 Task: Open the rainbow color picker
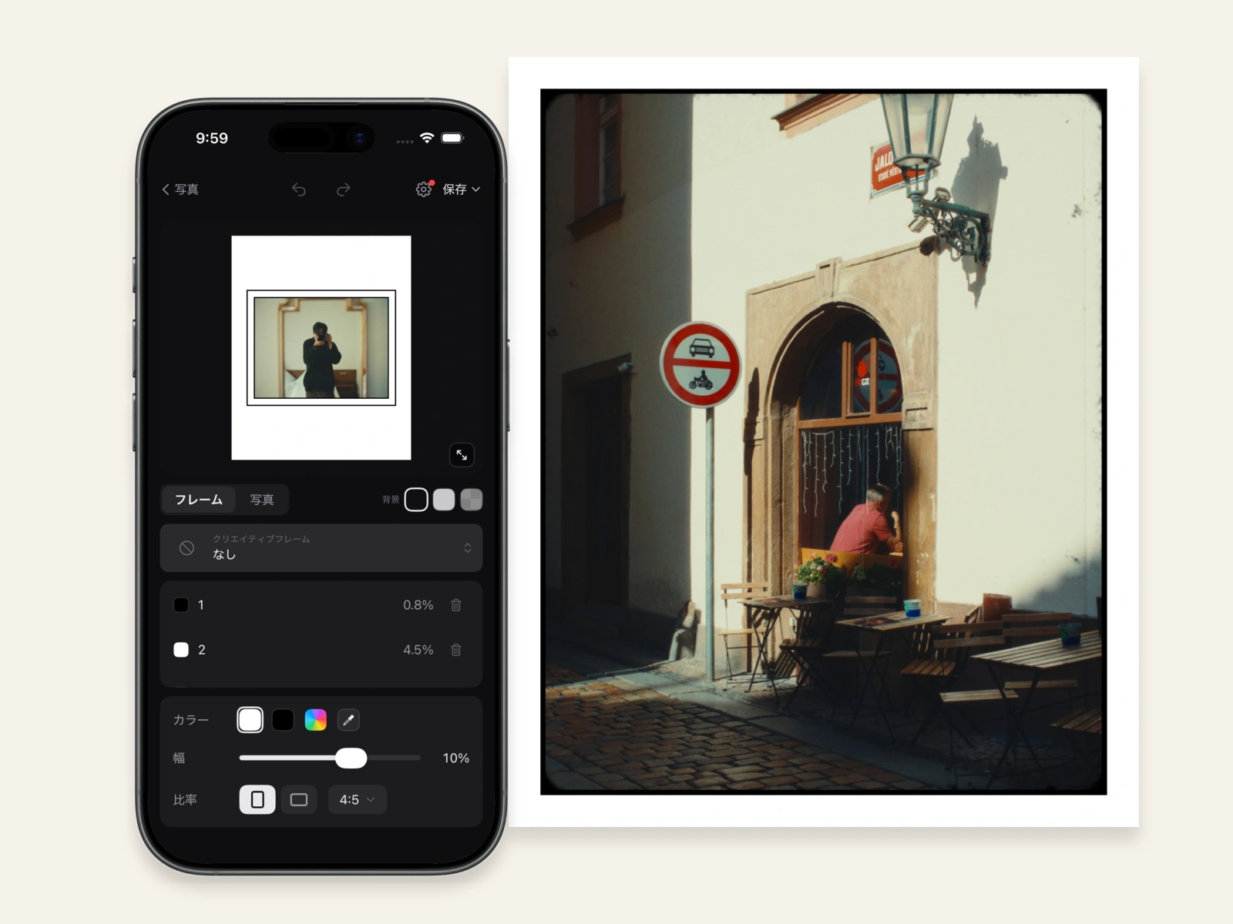316,720
